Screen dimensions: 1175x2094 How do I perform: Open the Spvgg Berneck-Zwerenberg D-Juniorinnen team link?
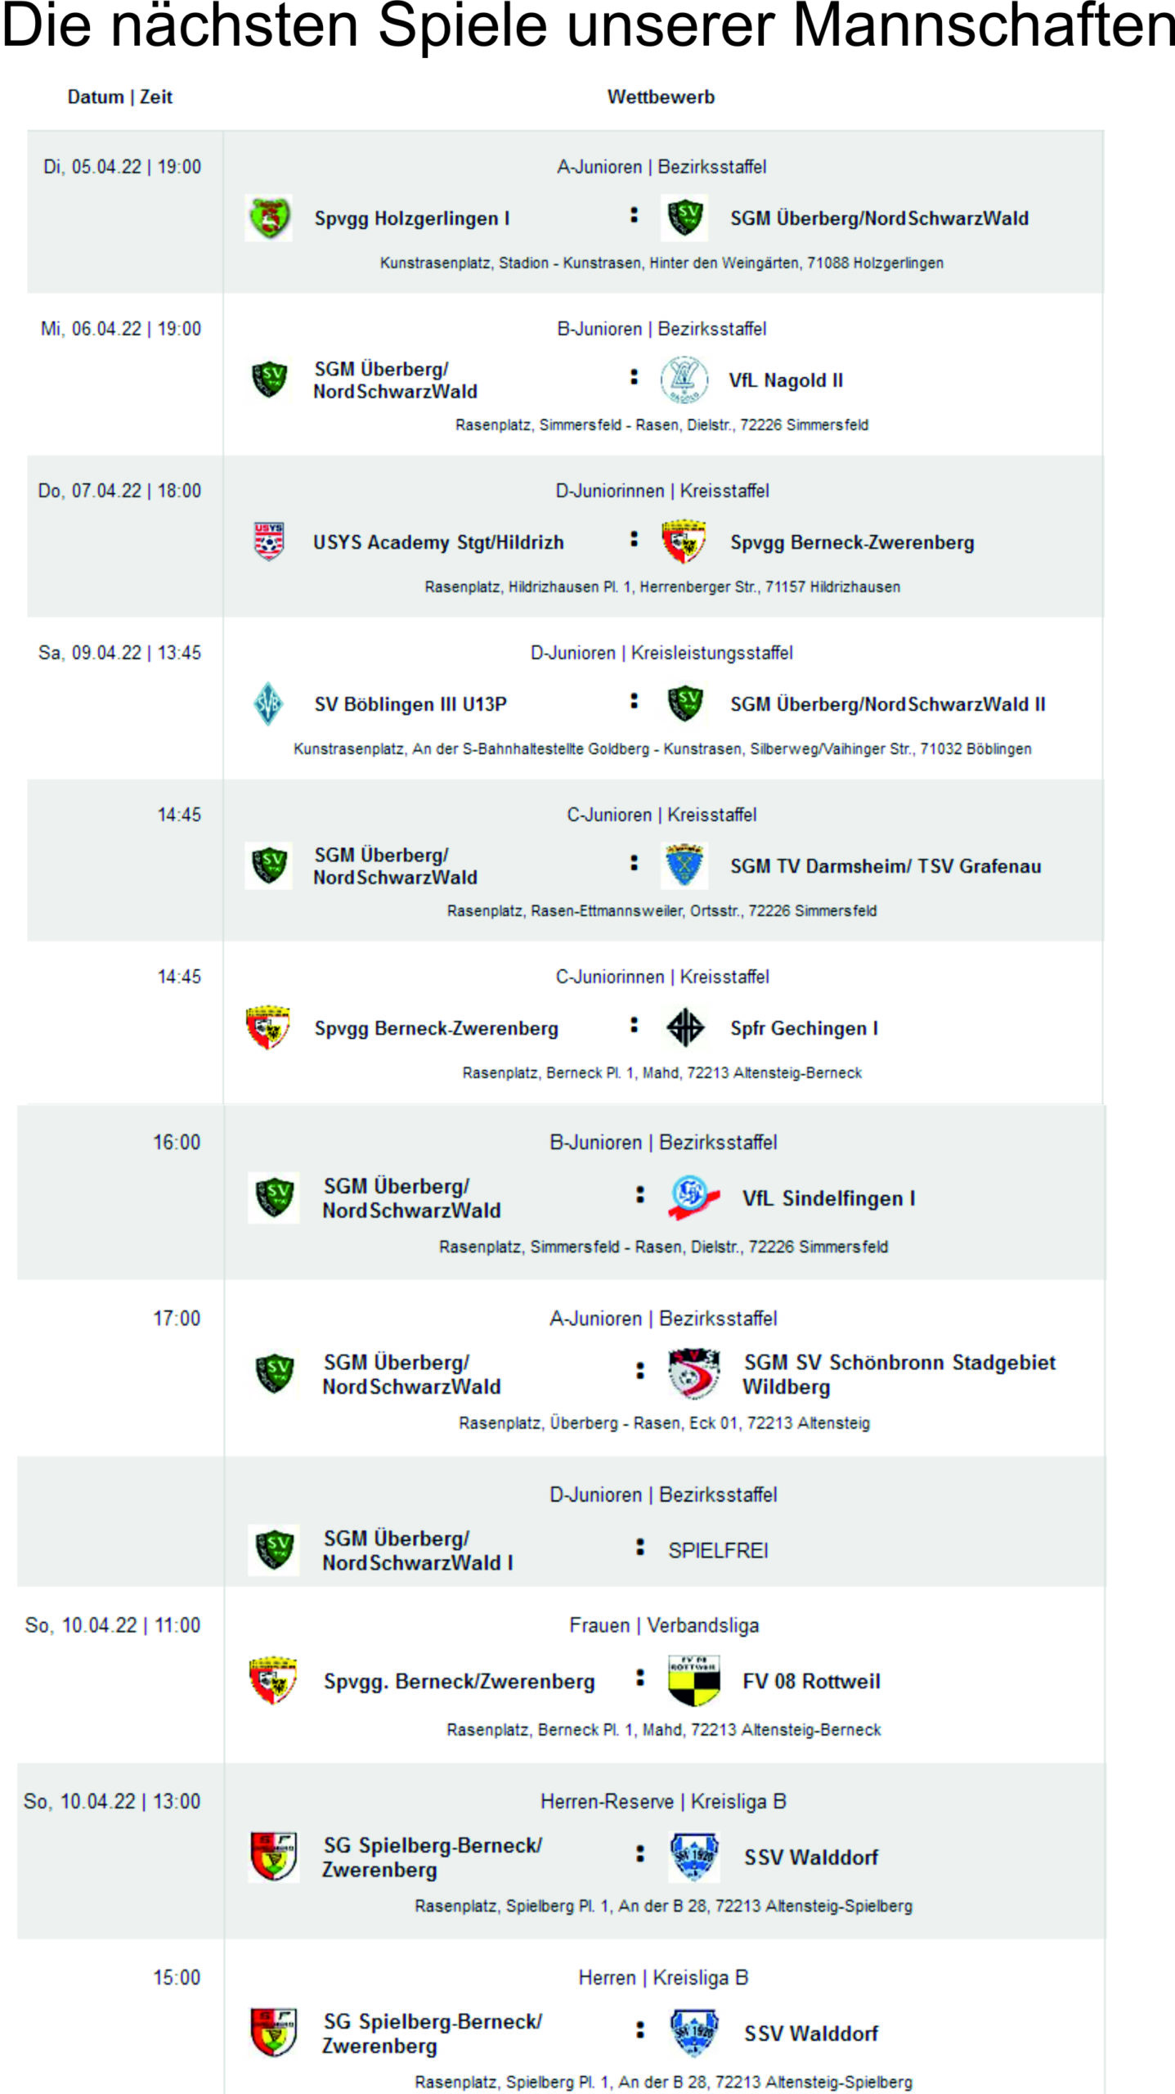click(x=852, y=542)
